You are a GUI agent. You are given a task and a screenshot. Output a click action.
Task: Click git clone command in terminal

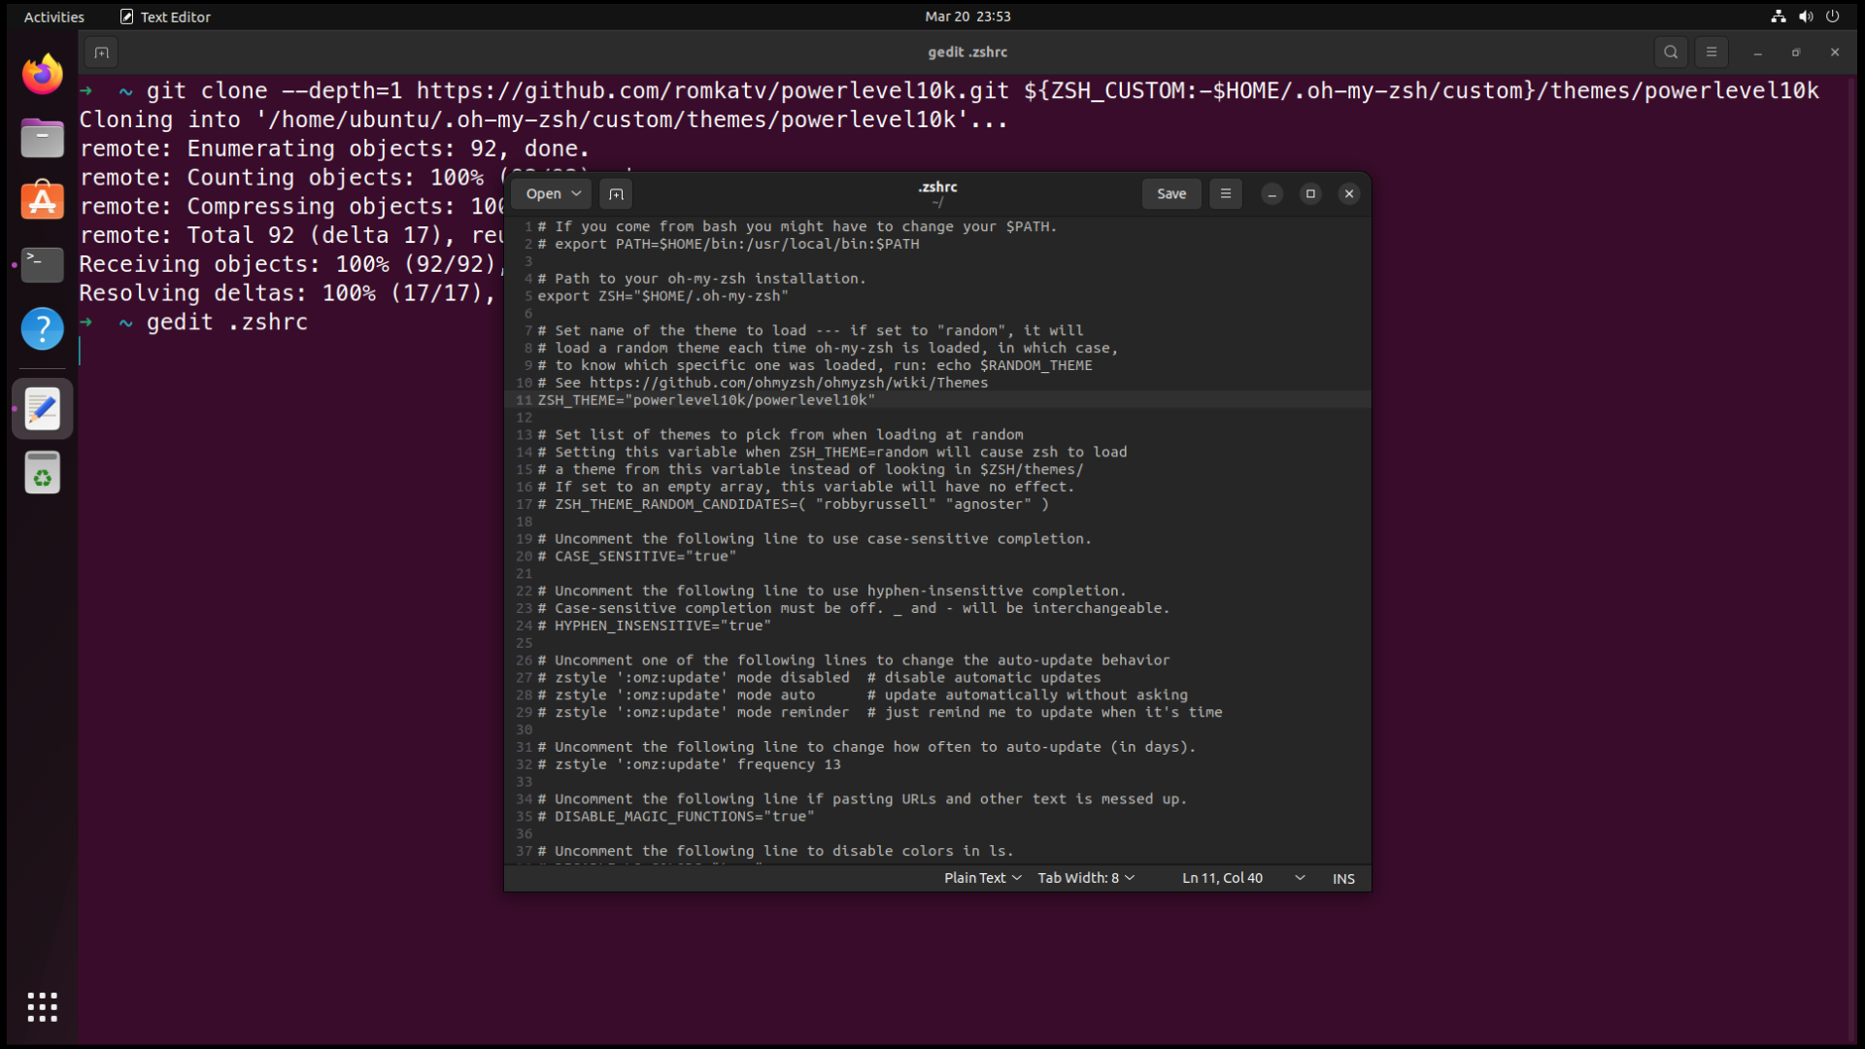[x=982, y=91]
